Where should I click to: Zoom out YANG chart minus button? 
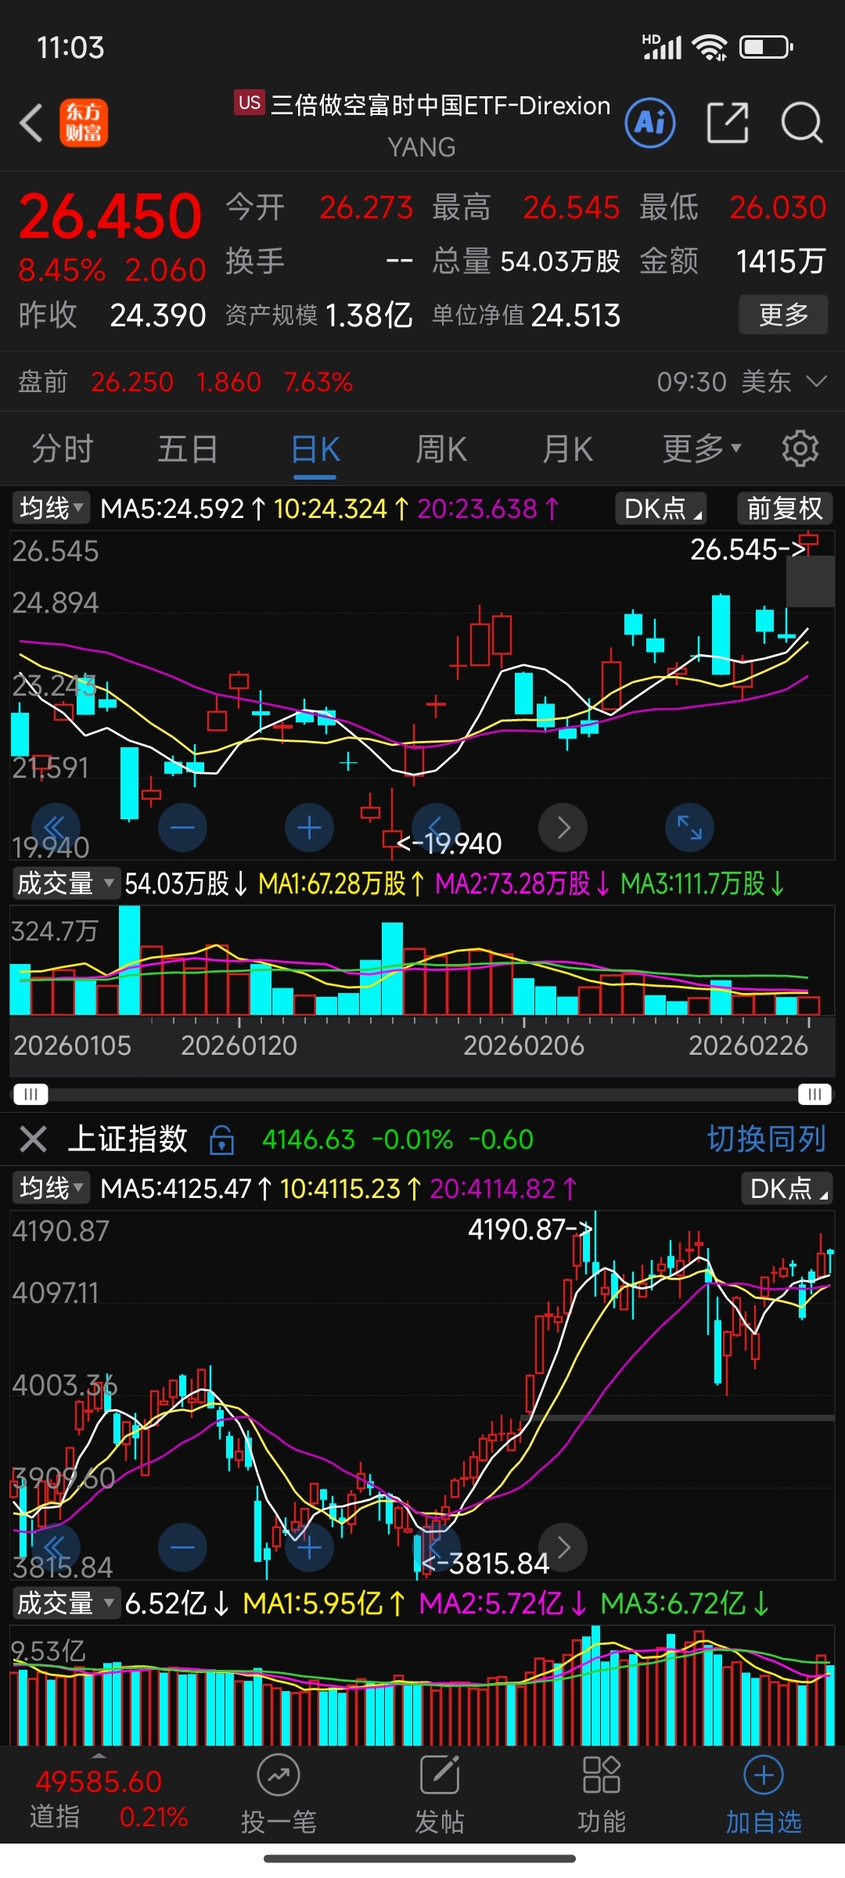point(182,828)
